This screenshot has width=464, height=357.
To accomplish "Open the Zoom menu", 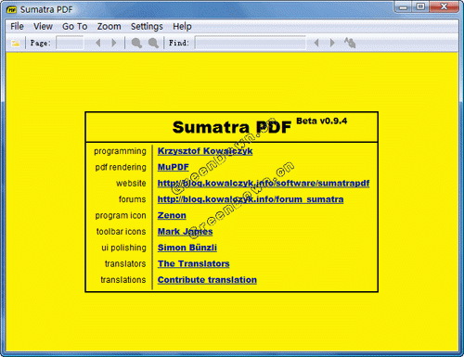I will 109,27.
